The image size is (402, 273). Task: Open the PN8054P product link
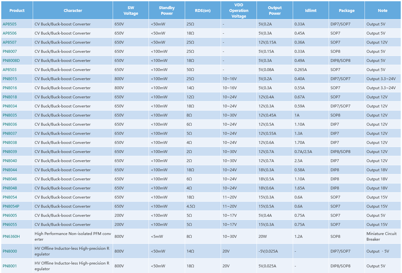coord(11,206)
